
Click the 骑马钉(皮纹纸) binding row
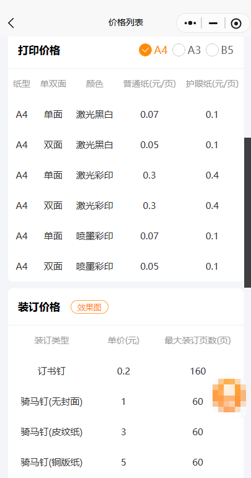(x=126, y=432)
